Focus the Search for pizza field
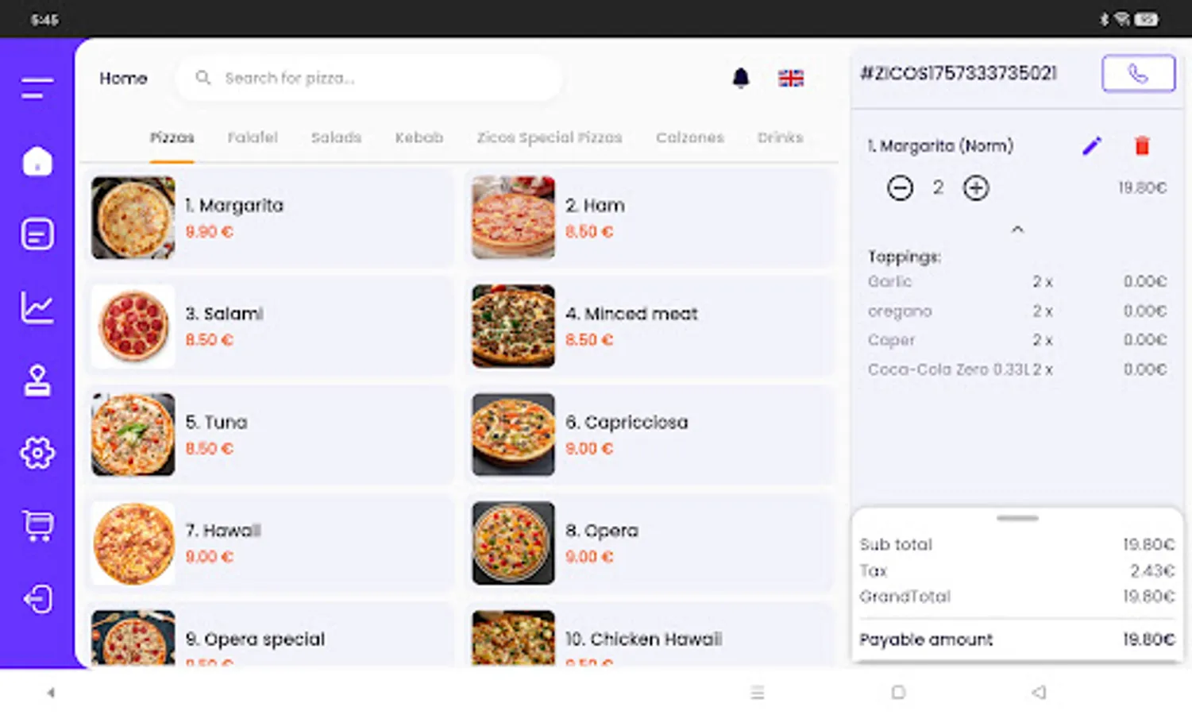 (369, 78)
